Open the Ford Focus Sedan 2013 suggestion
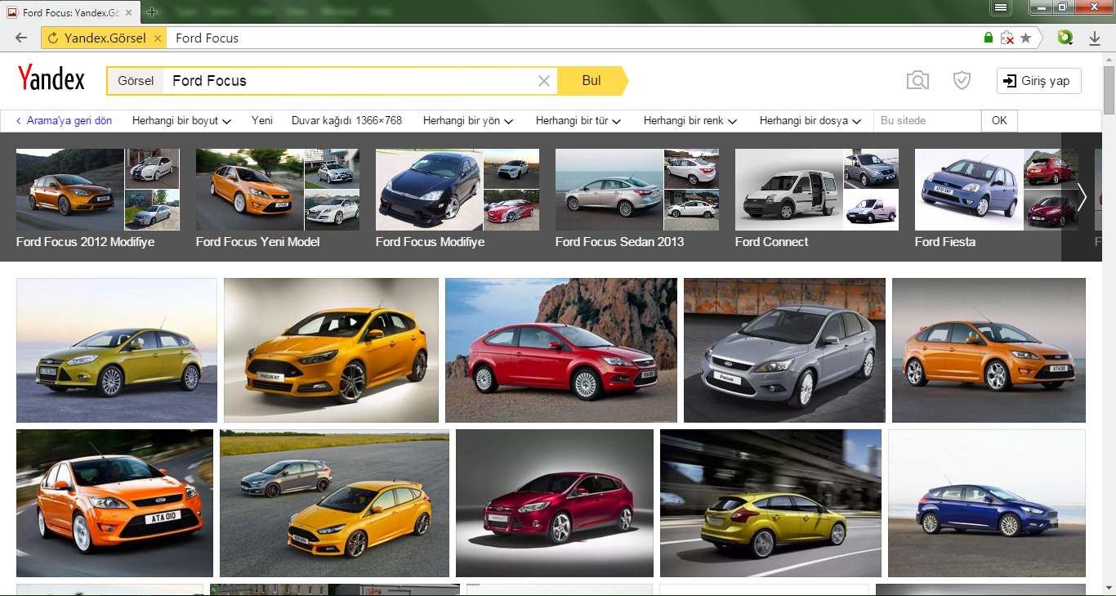Screen dimensions: 1116x596 click(619, 242)
